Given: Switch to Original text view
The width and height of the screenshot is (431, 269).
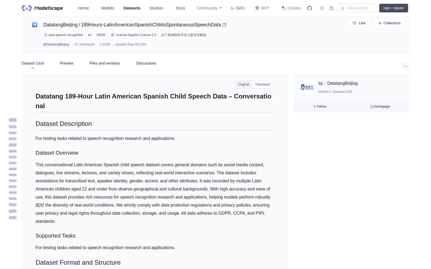Looking at the screenshot, I should click(x=244, y=84).
